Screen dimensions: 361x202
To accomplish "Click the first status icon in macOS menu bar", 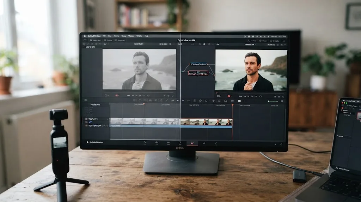I will tap(245, 37).
